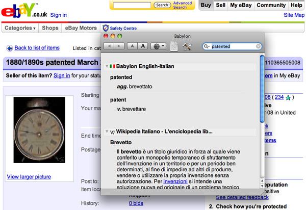Click the eBay search input field
Screen dimensions: 306x210
pos(132,5)
